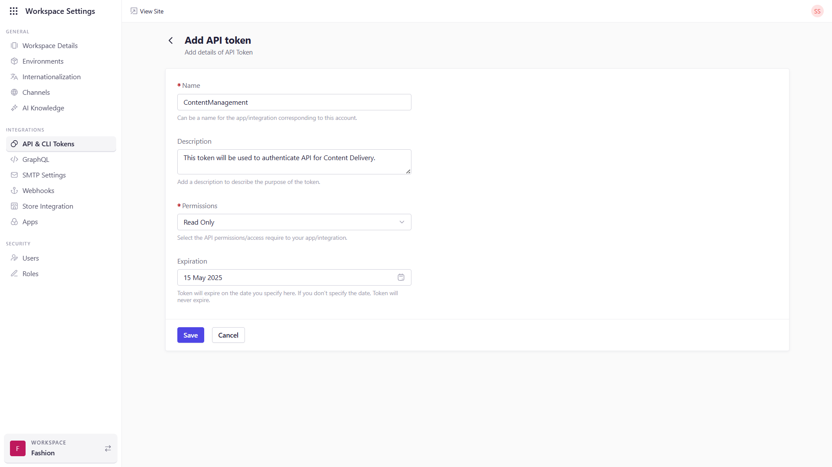832x467 pixels.
Task: Save the new API token
Action: [x=190, y=335]
